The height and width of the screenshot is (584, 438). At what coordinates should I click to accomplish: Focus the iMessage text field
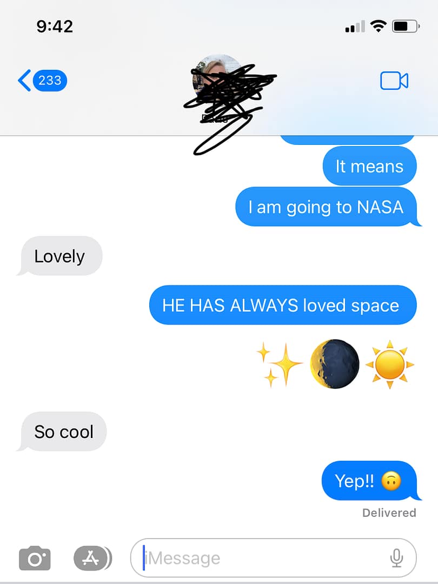click(x=273, y=558)
